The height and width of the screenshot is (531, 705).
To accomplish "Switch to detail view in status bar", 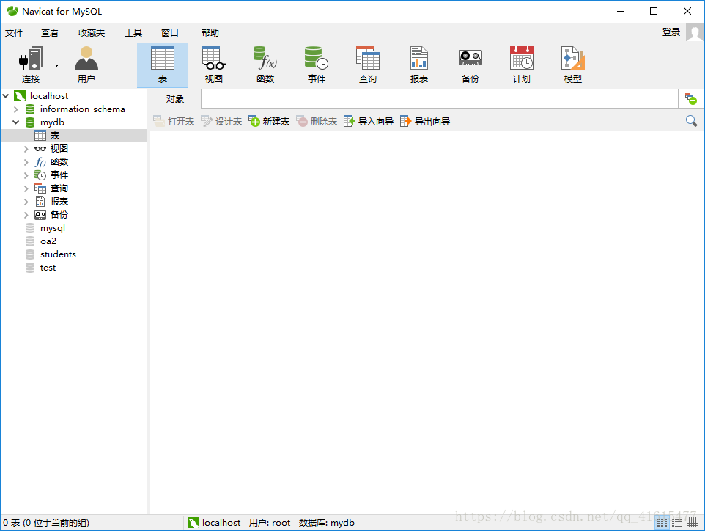I will click(693, 522).
